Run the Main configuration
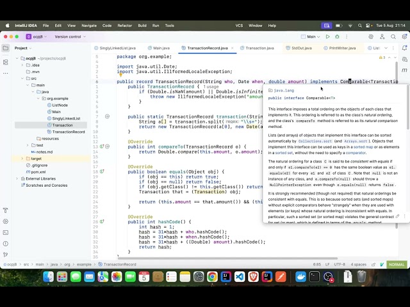 327,37
